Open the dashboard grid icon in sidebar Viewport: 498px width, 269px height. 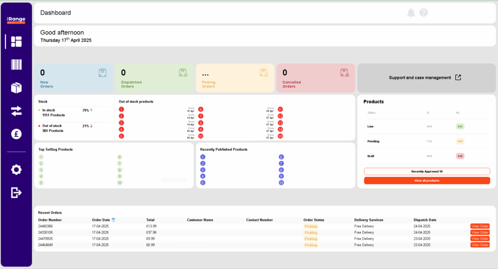tap(16, 42)
